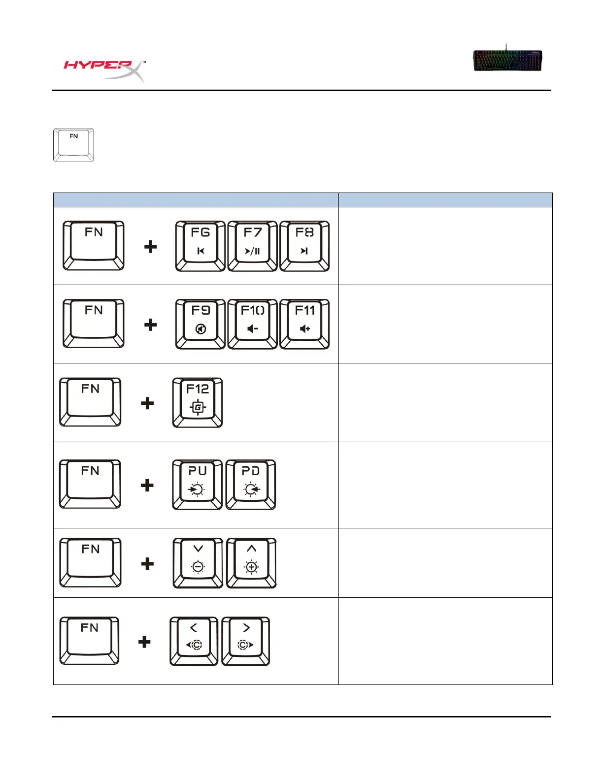This screenshot has width=603, height=780.
Task: Click the FN key in F6 row
Action: 94,246
